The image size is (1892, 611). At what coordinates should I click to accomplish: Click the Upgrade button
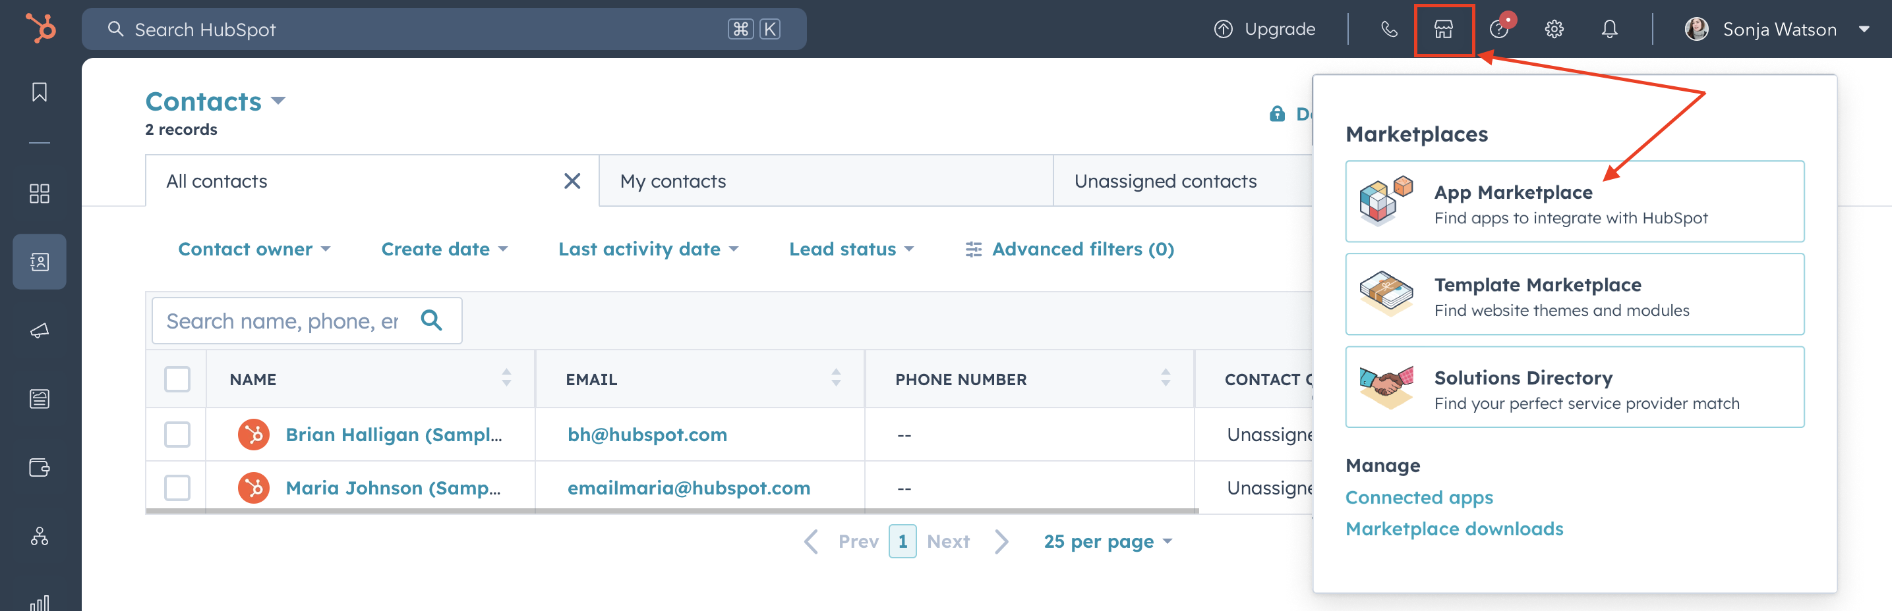pyautogui.click(x=1264, y=30)
